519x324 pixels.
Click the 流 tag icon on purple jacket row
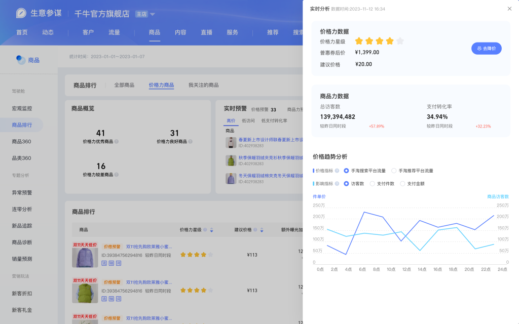(x=104, y=263)
